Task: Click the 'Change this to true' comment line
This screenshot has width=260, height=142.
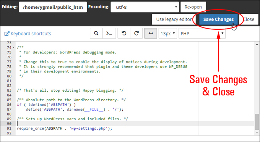Action: coord(103,62)
